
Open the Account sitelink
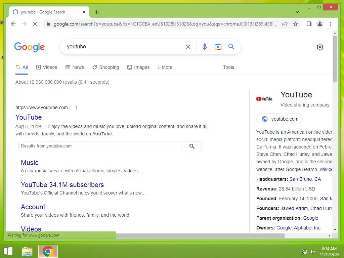point(33,207)
